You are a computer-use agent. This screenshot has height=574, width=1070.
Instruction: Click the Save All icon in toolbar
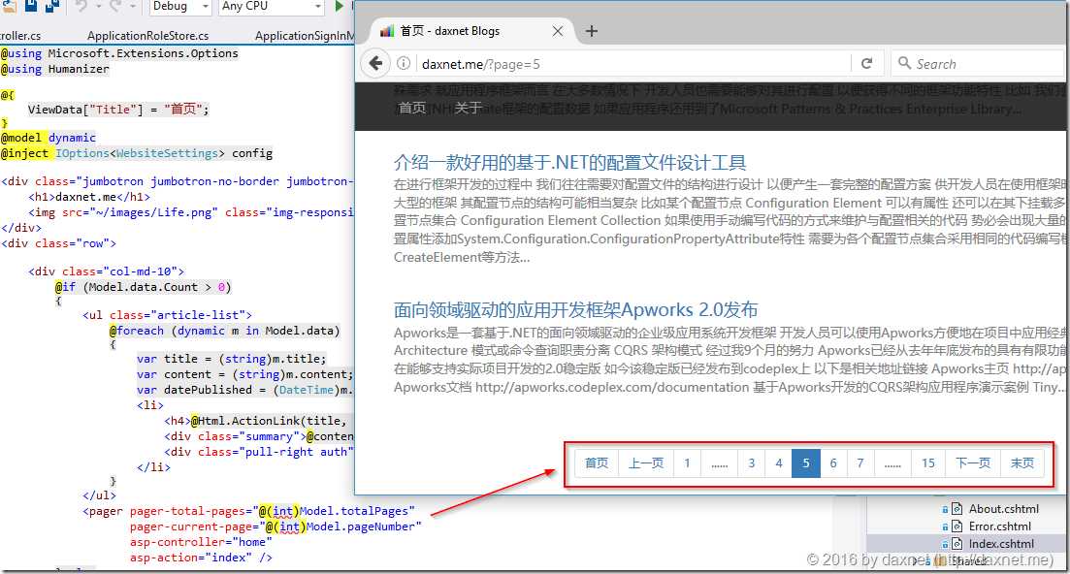[51, 6]
